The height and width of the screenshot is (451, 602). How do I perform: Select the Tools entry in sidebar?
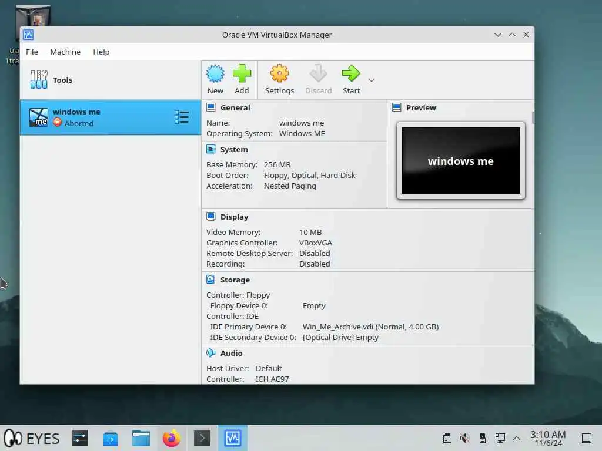click(111, 80)
